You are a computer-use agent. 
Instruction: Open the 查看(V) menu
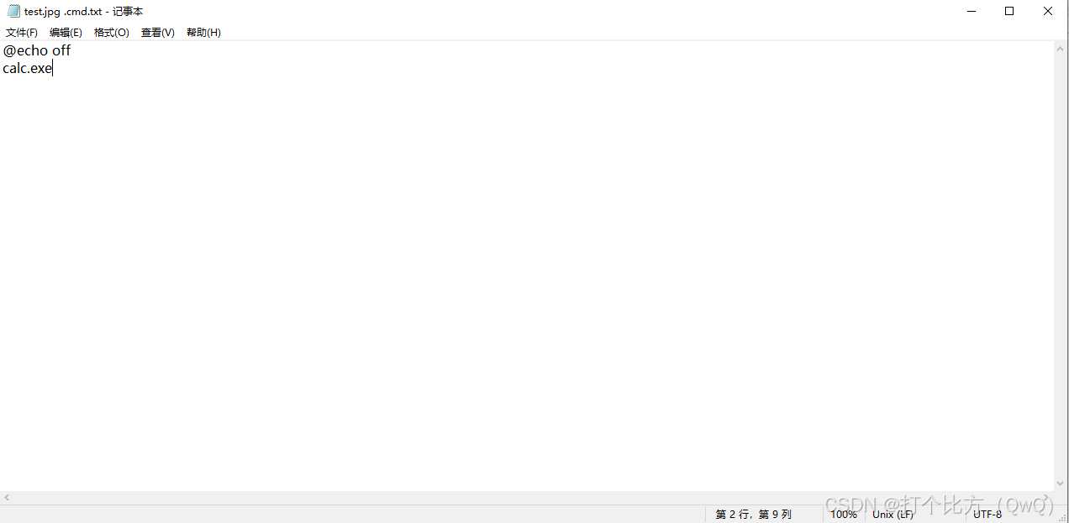tap(158, 32)
